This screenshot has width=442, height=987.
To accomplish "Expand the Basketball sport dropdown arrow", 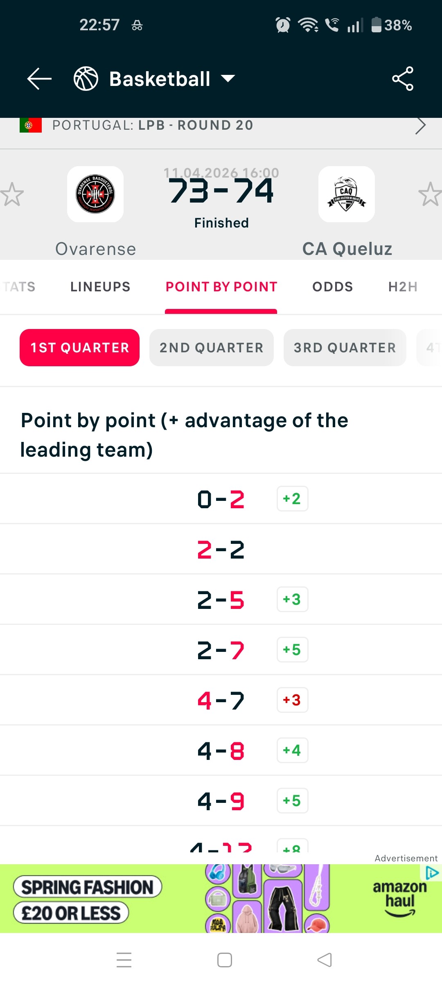I will 228,79.
